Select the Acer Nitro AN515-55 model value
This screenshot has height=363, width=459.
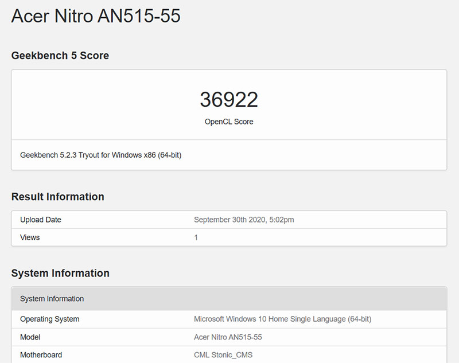pyautogui.click(x=228, y=337)
